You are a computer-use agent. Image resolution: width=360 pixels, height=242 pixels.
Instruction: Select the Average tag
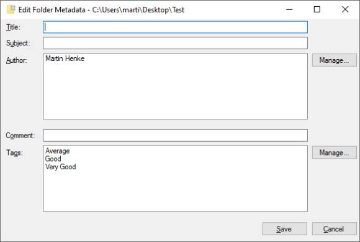click(x=57, y=151)
